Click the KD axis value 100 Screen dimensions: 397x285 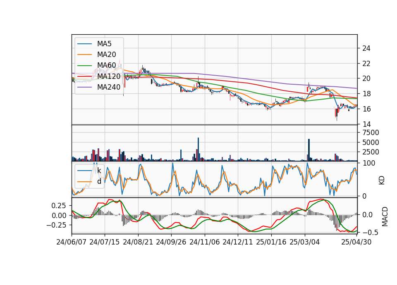pos(368,163)
